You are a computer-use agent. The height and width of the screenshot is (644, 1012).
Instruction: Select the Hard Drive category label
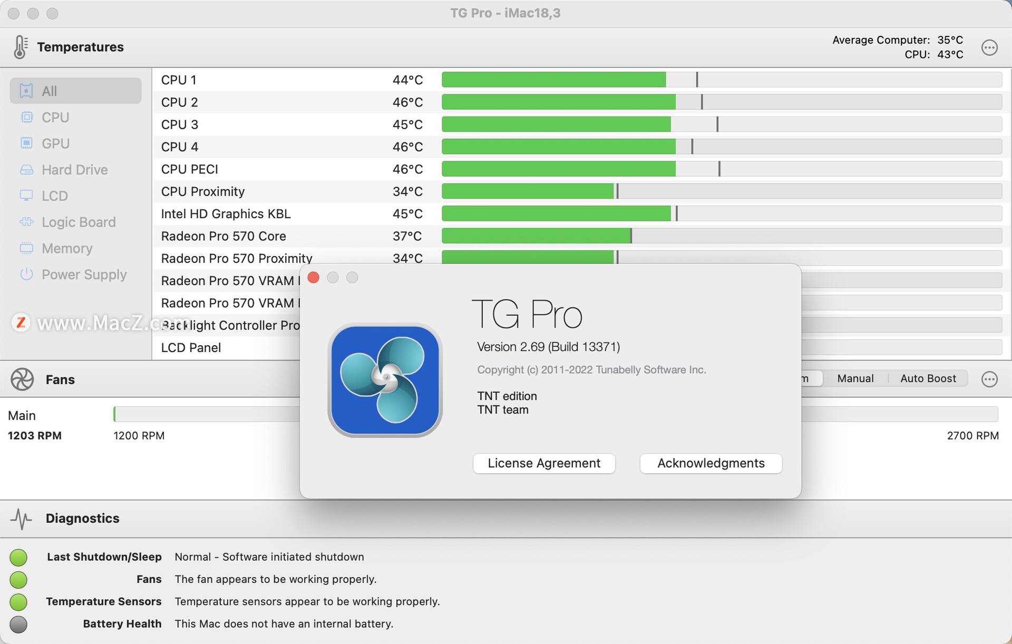pyautogui.click(x=75, y=170)
